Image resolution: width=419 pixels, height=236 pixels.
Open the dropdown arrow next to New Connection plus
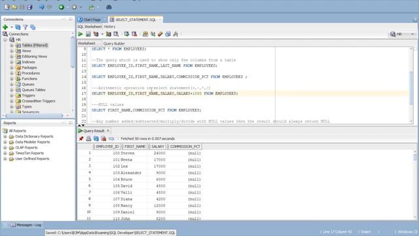12,28
